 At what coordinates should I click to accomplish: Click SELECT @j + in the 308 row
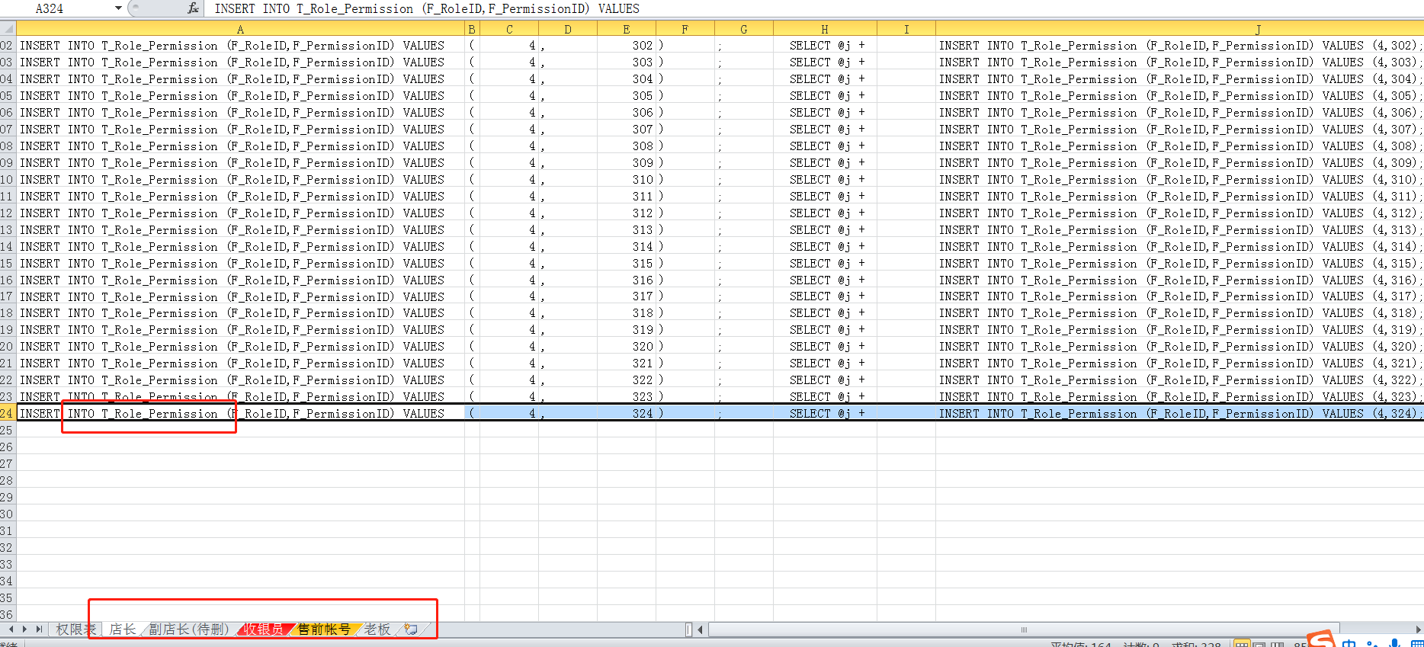(825, 146)
